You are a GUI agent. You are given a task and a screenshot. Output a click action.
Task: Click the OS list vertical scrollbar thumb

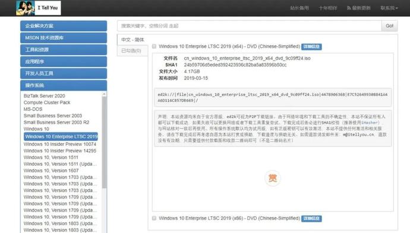click(x=104, y=142)
